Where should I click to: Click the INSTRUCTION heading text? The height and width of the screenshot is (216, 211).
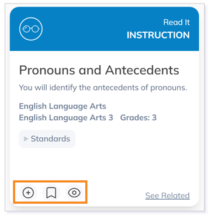pyautogui.click(x=158, y=35)
